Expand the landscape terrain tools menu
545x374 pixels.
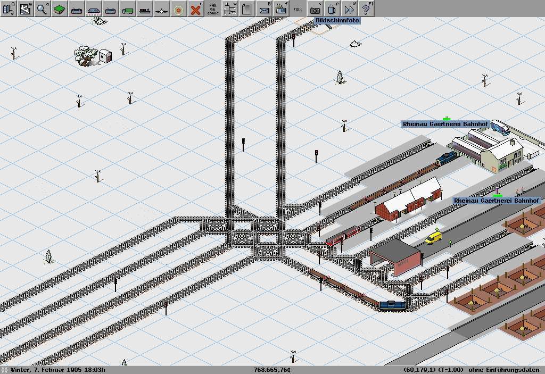click(x=60, y=9)
